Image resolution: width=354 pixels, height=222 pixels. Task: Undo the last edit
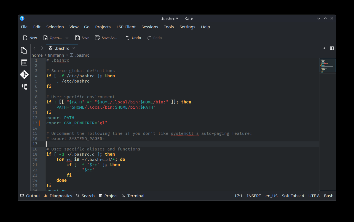click(133, 38)
